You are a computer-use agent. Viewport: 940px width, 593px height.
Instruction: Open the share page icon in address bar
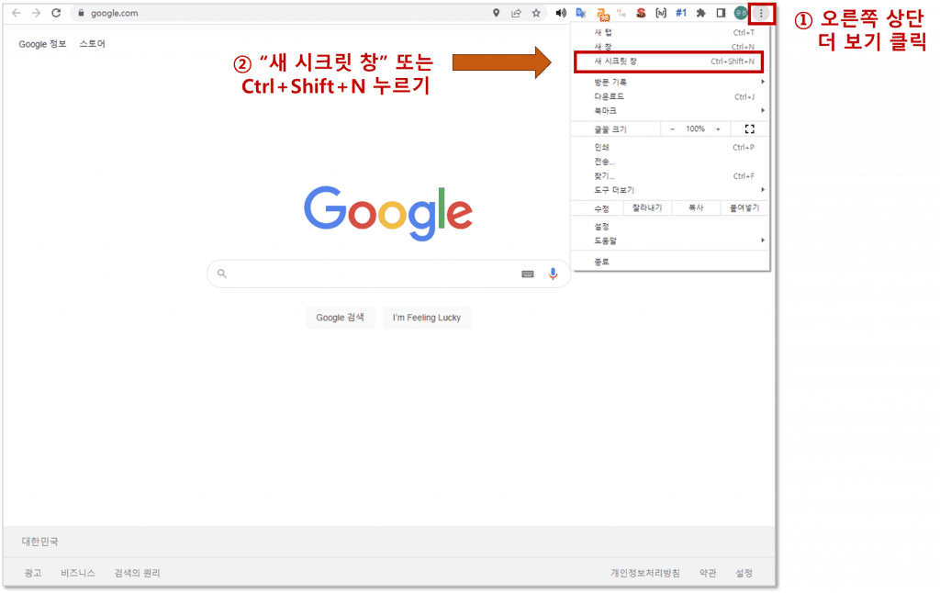[x=516, y=13]
